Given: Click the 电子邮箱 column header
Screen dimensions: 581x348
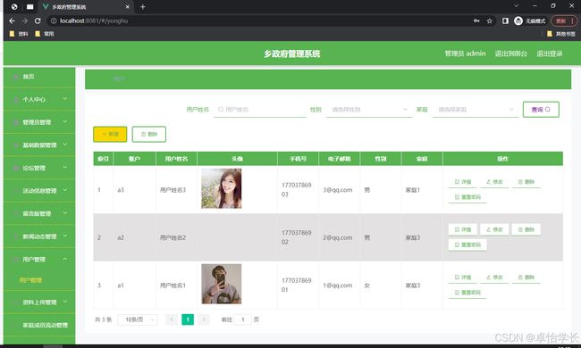Looking at the screenshot, I should click(x=339, y=159).
